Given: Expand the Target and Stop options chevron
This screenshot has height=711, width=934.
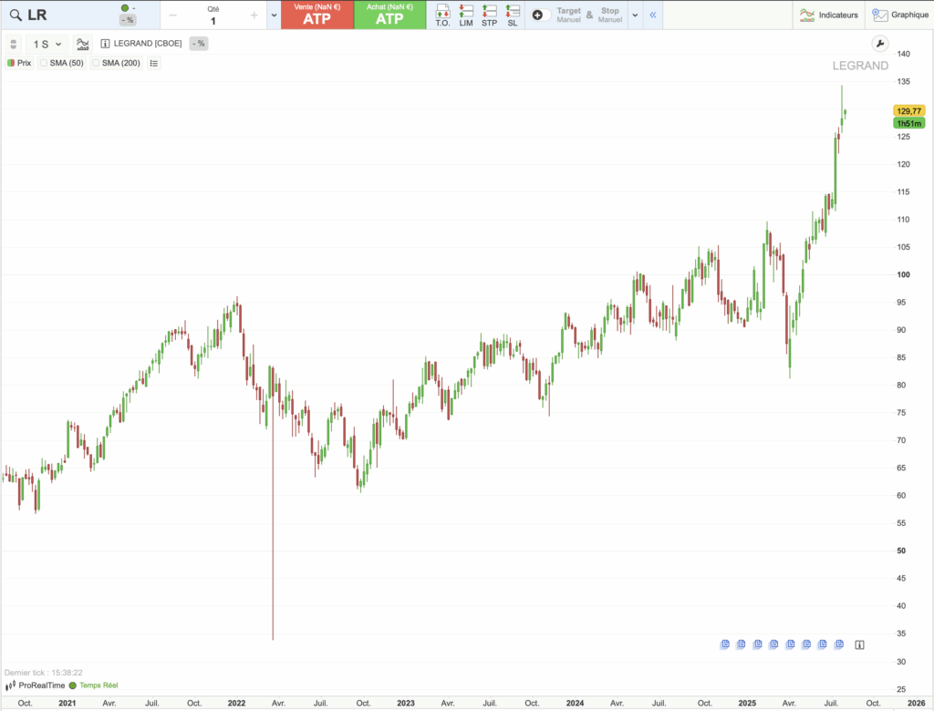Looking at the screenshot, I should tap(635, 15).
